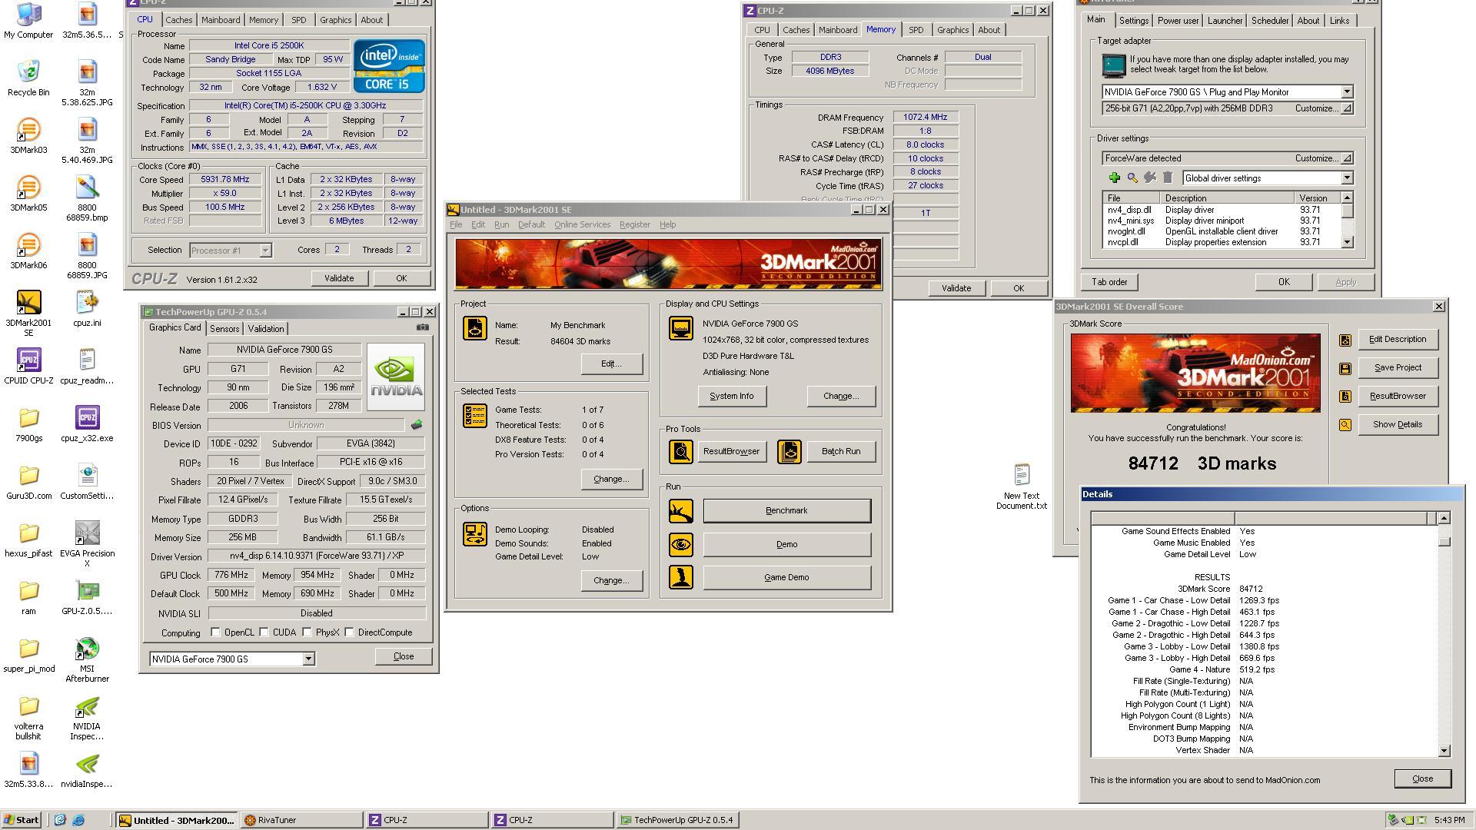The width and height of the screenshot is (1476, 830).
Task: Switch to the Caches tab in CPU-Z CPU window
Action: (x=178, y=20)
